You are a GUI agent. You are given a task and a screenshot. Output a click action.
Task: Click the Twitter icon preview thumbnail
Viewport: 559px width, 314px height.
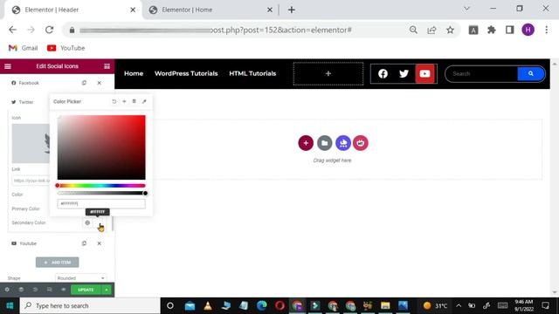tap(31, 143)
